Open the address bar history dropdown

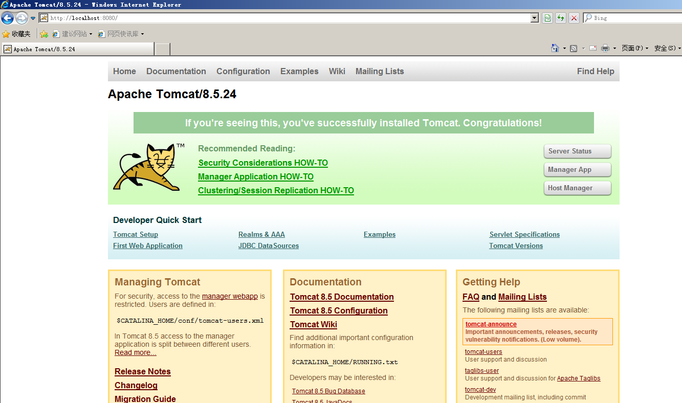pyautogui.click(x=534, y=17)
